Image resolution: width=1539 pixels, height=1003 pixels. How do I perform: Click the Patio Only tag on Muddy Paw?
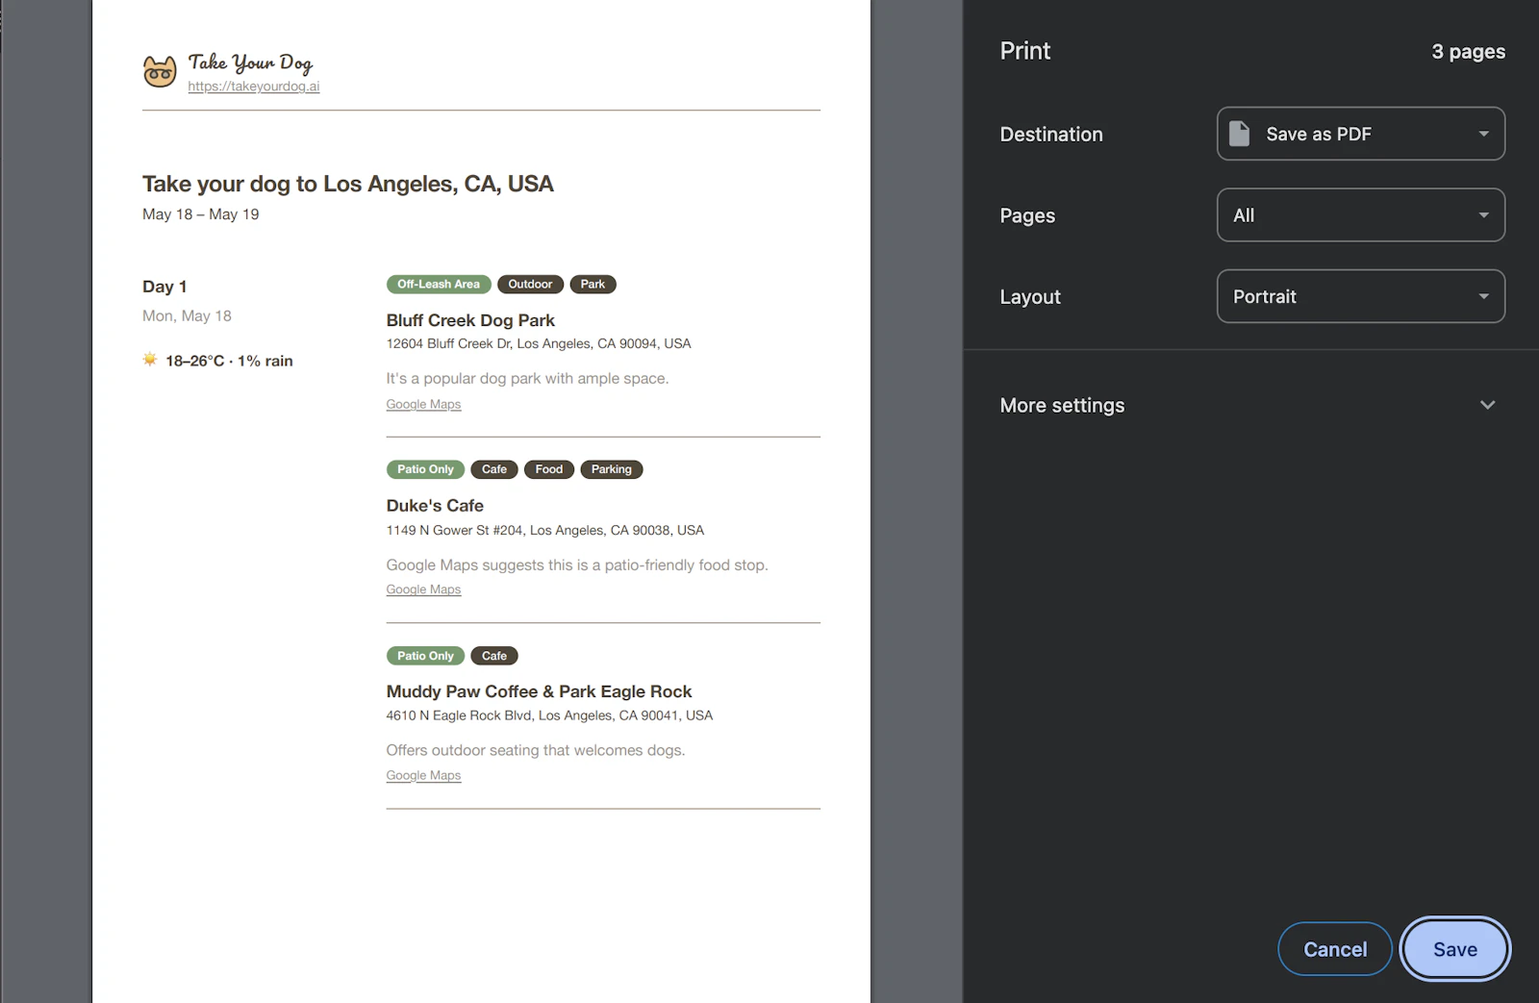425,656
